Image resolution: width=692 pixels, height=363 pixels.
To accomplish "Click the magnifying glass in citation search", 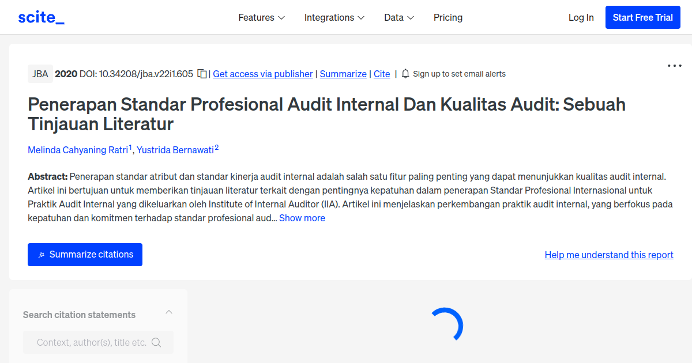I will tap(156, 342).
